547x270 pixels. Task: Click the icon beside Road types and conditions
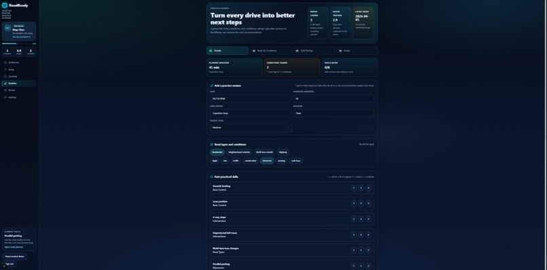pos(212,144)
